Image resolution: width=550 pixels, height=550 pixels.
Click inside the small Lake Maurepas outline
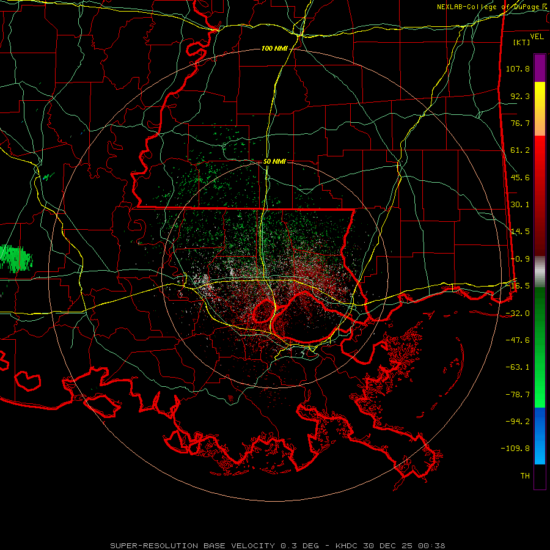coord(264,311)
